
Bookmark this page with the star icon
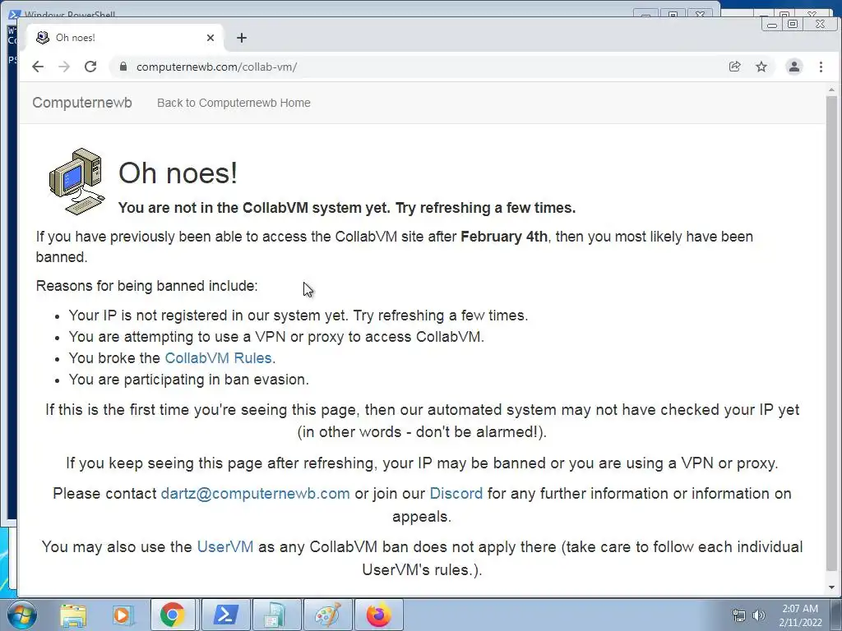pos(761,67)
